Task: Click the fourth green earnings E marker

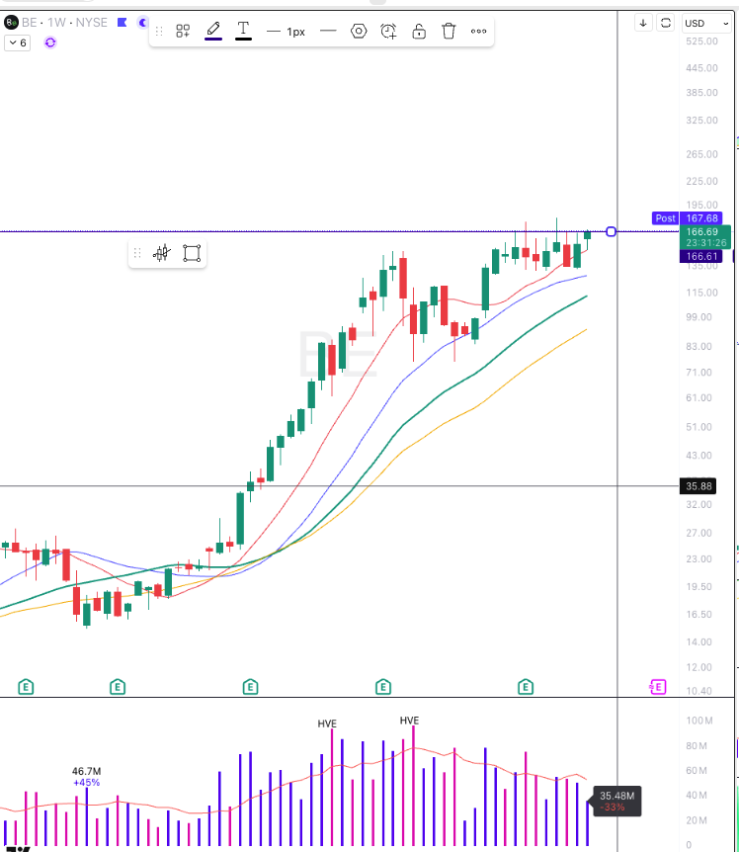Action: pos(382,687)
